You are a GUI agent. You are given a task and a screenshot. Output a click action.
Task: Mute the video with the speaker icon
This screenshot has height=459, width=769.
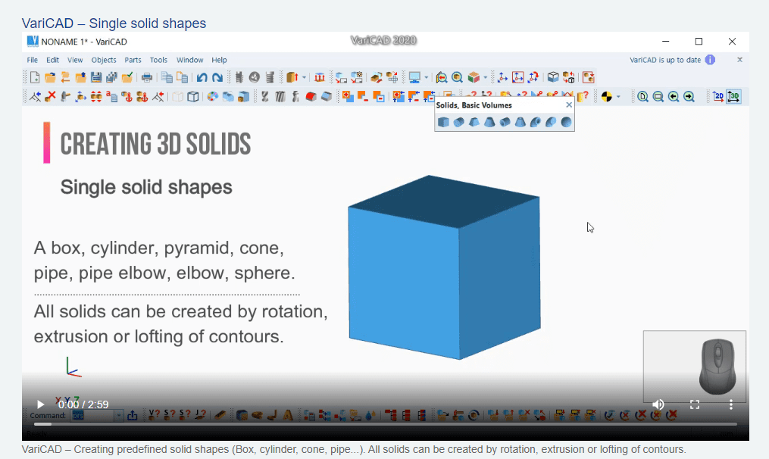658,404
